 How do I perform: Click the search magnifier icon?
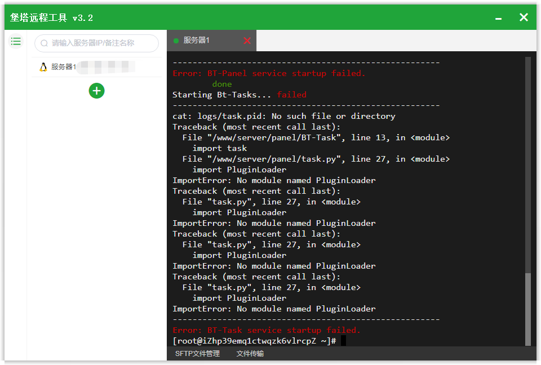coord(44,43)
